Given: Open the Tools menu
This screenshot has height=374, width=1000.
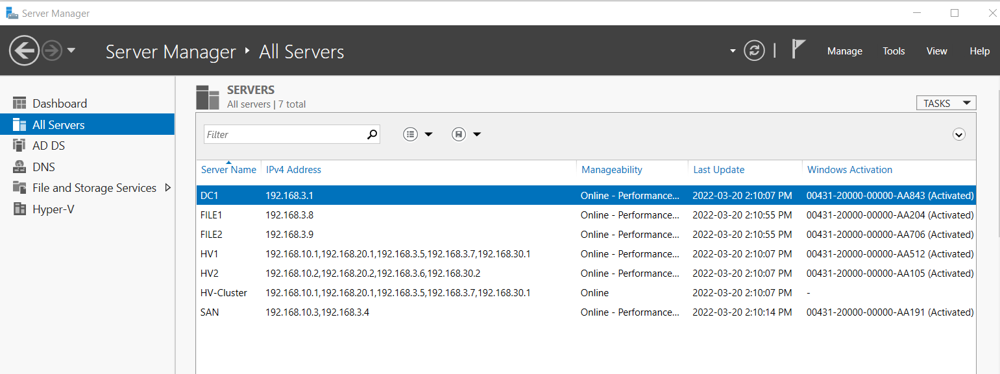Looking at the screenshot, I should pos(894,51).
